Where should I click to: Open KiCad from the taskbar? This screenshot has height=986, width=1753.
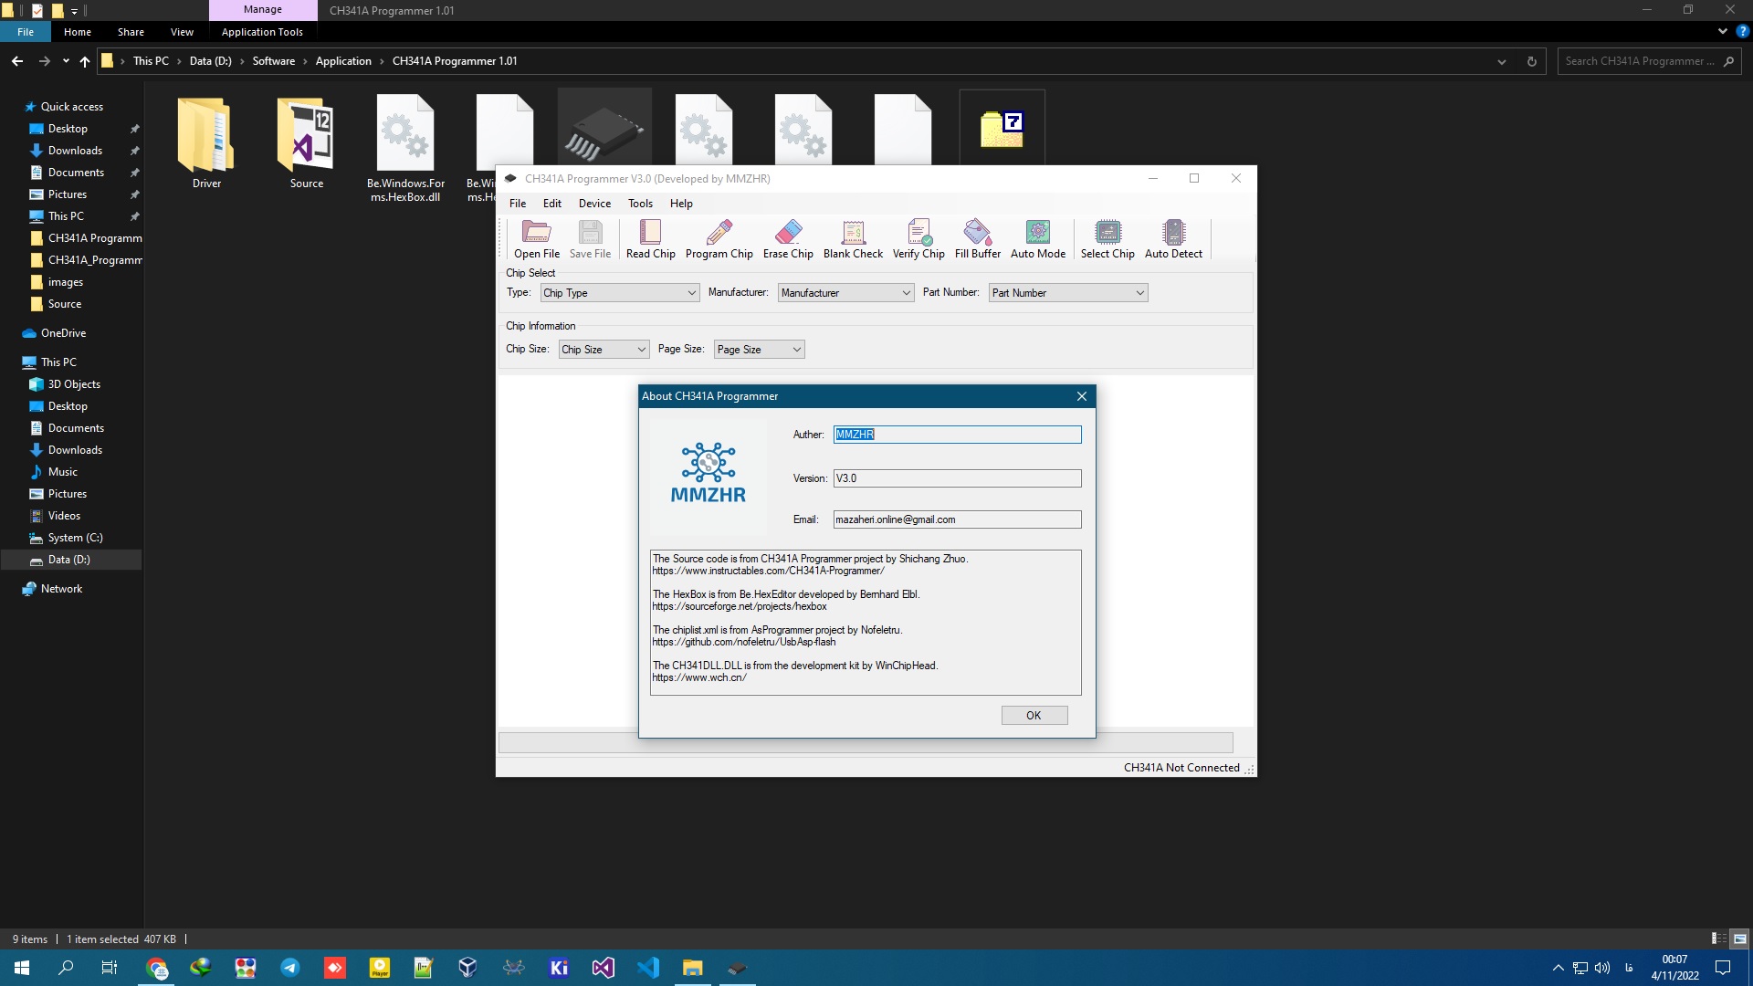tap(559, 968)
